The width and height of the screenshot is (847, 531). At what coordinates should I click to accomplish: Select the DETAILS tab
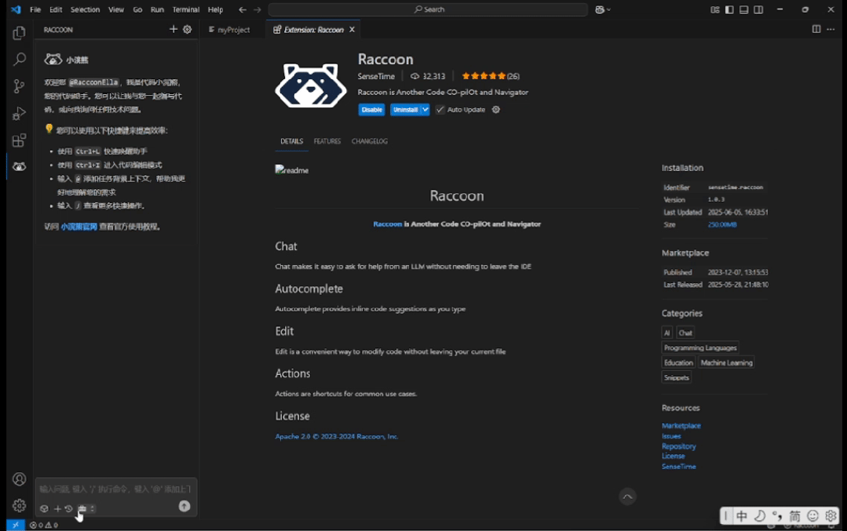click(x=292, y=141)
